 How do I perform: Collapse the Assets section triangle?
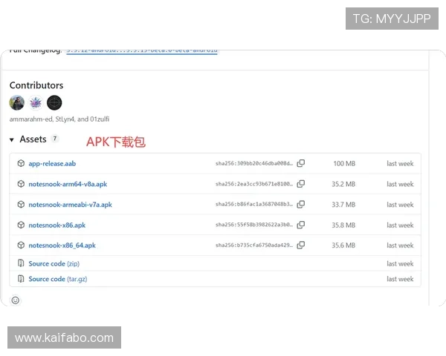(x=12, y=139)
